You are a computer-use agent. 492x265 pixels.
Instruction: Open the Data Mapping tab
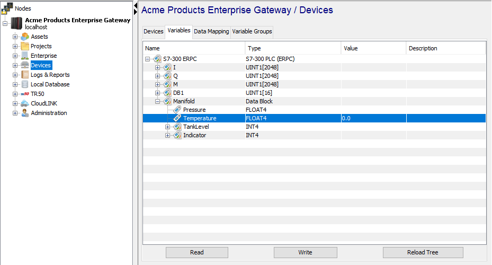point(211,31)
